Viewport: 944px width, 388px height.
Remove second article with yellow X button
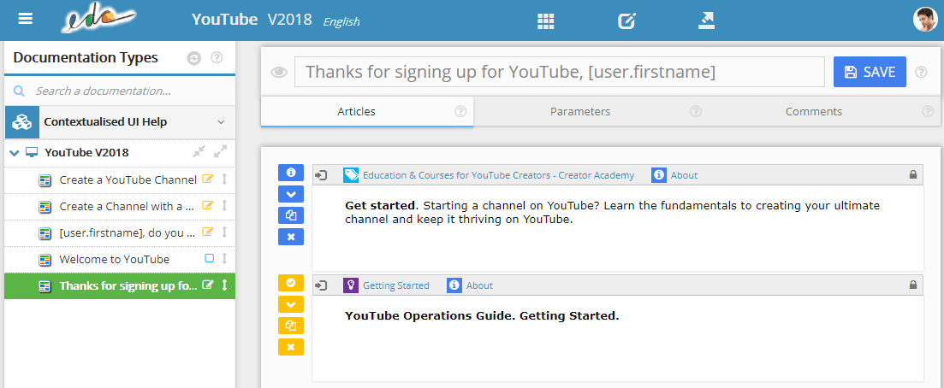(x=291, y=347)
